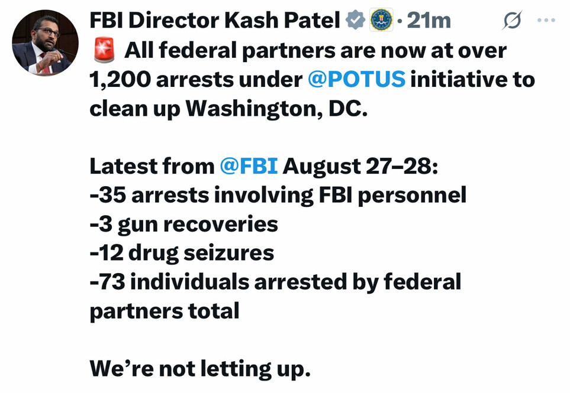Click the "-3 gun recoveries" line
The width and height of the screenshot is (570, 393).
tap(183, 225)
